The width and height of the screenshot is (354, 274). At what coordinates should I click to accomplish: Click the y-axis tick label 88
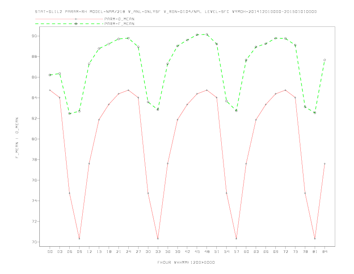(x=34, y=56)
